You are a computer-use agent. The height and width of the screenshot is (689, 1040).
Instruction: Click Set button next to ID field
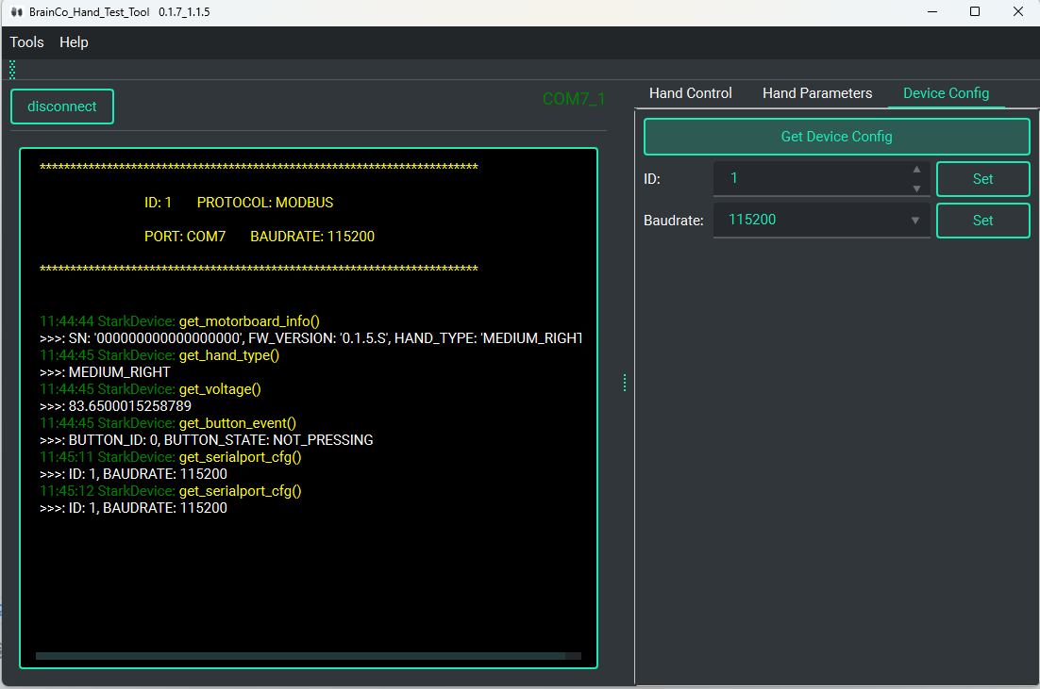pos(982,179)
